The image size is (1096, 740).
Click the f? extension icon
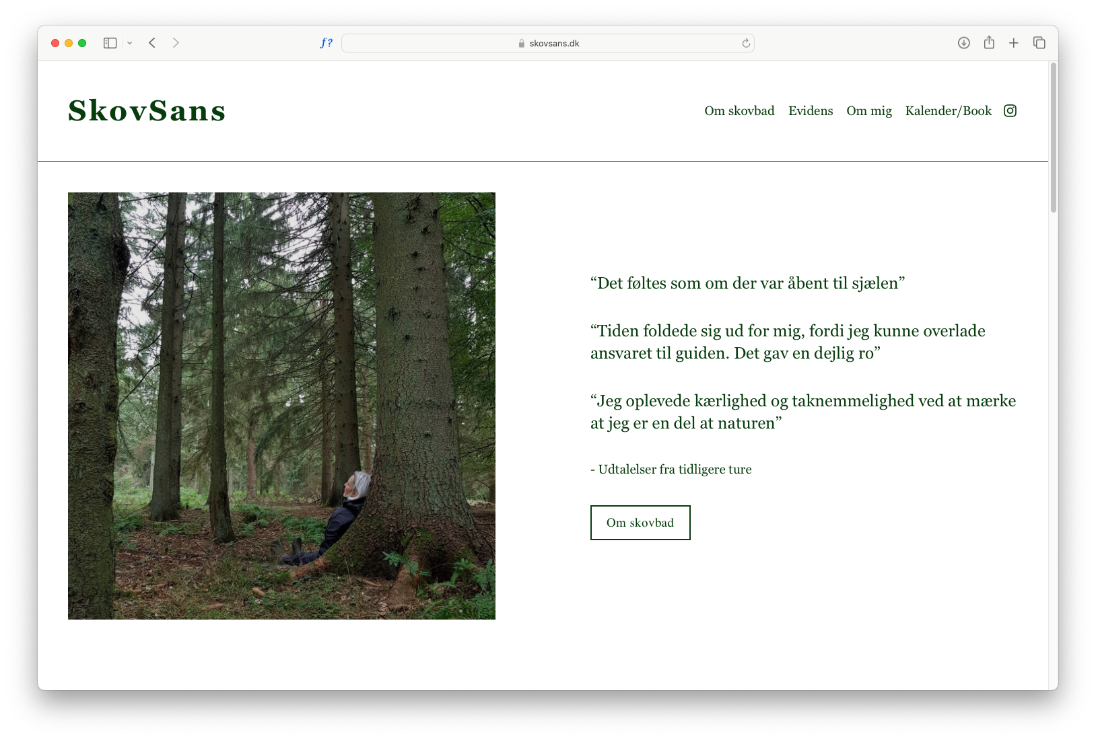pyautogui.click(x=326, y=43)
